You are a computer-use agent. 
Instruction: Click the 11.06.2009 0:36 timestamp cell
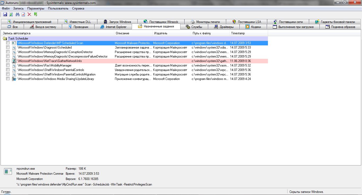click(x=240, y=61)
